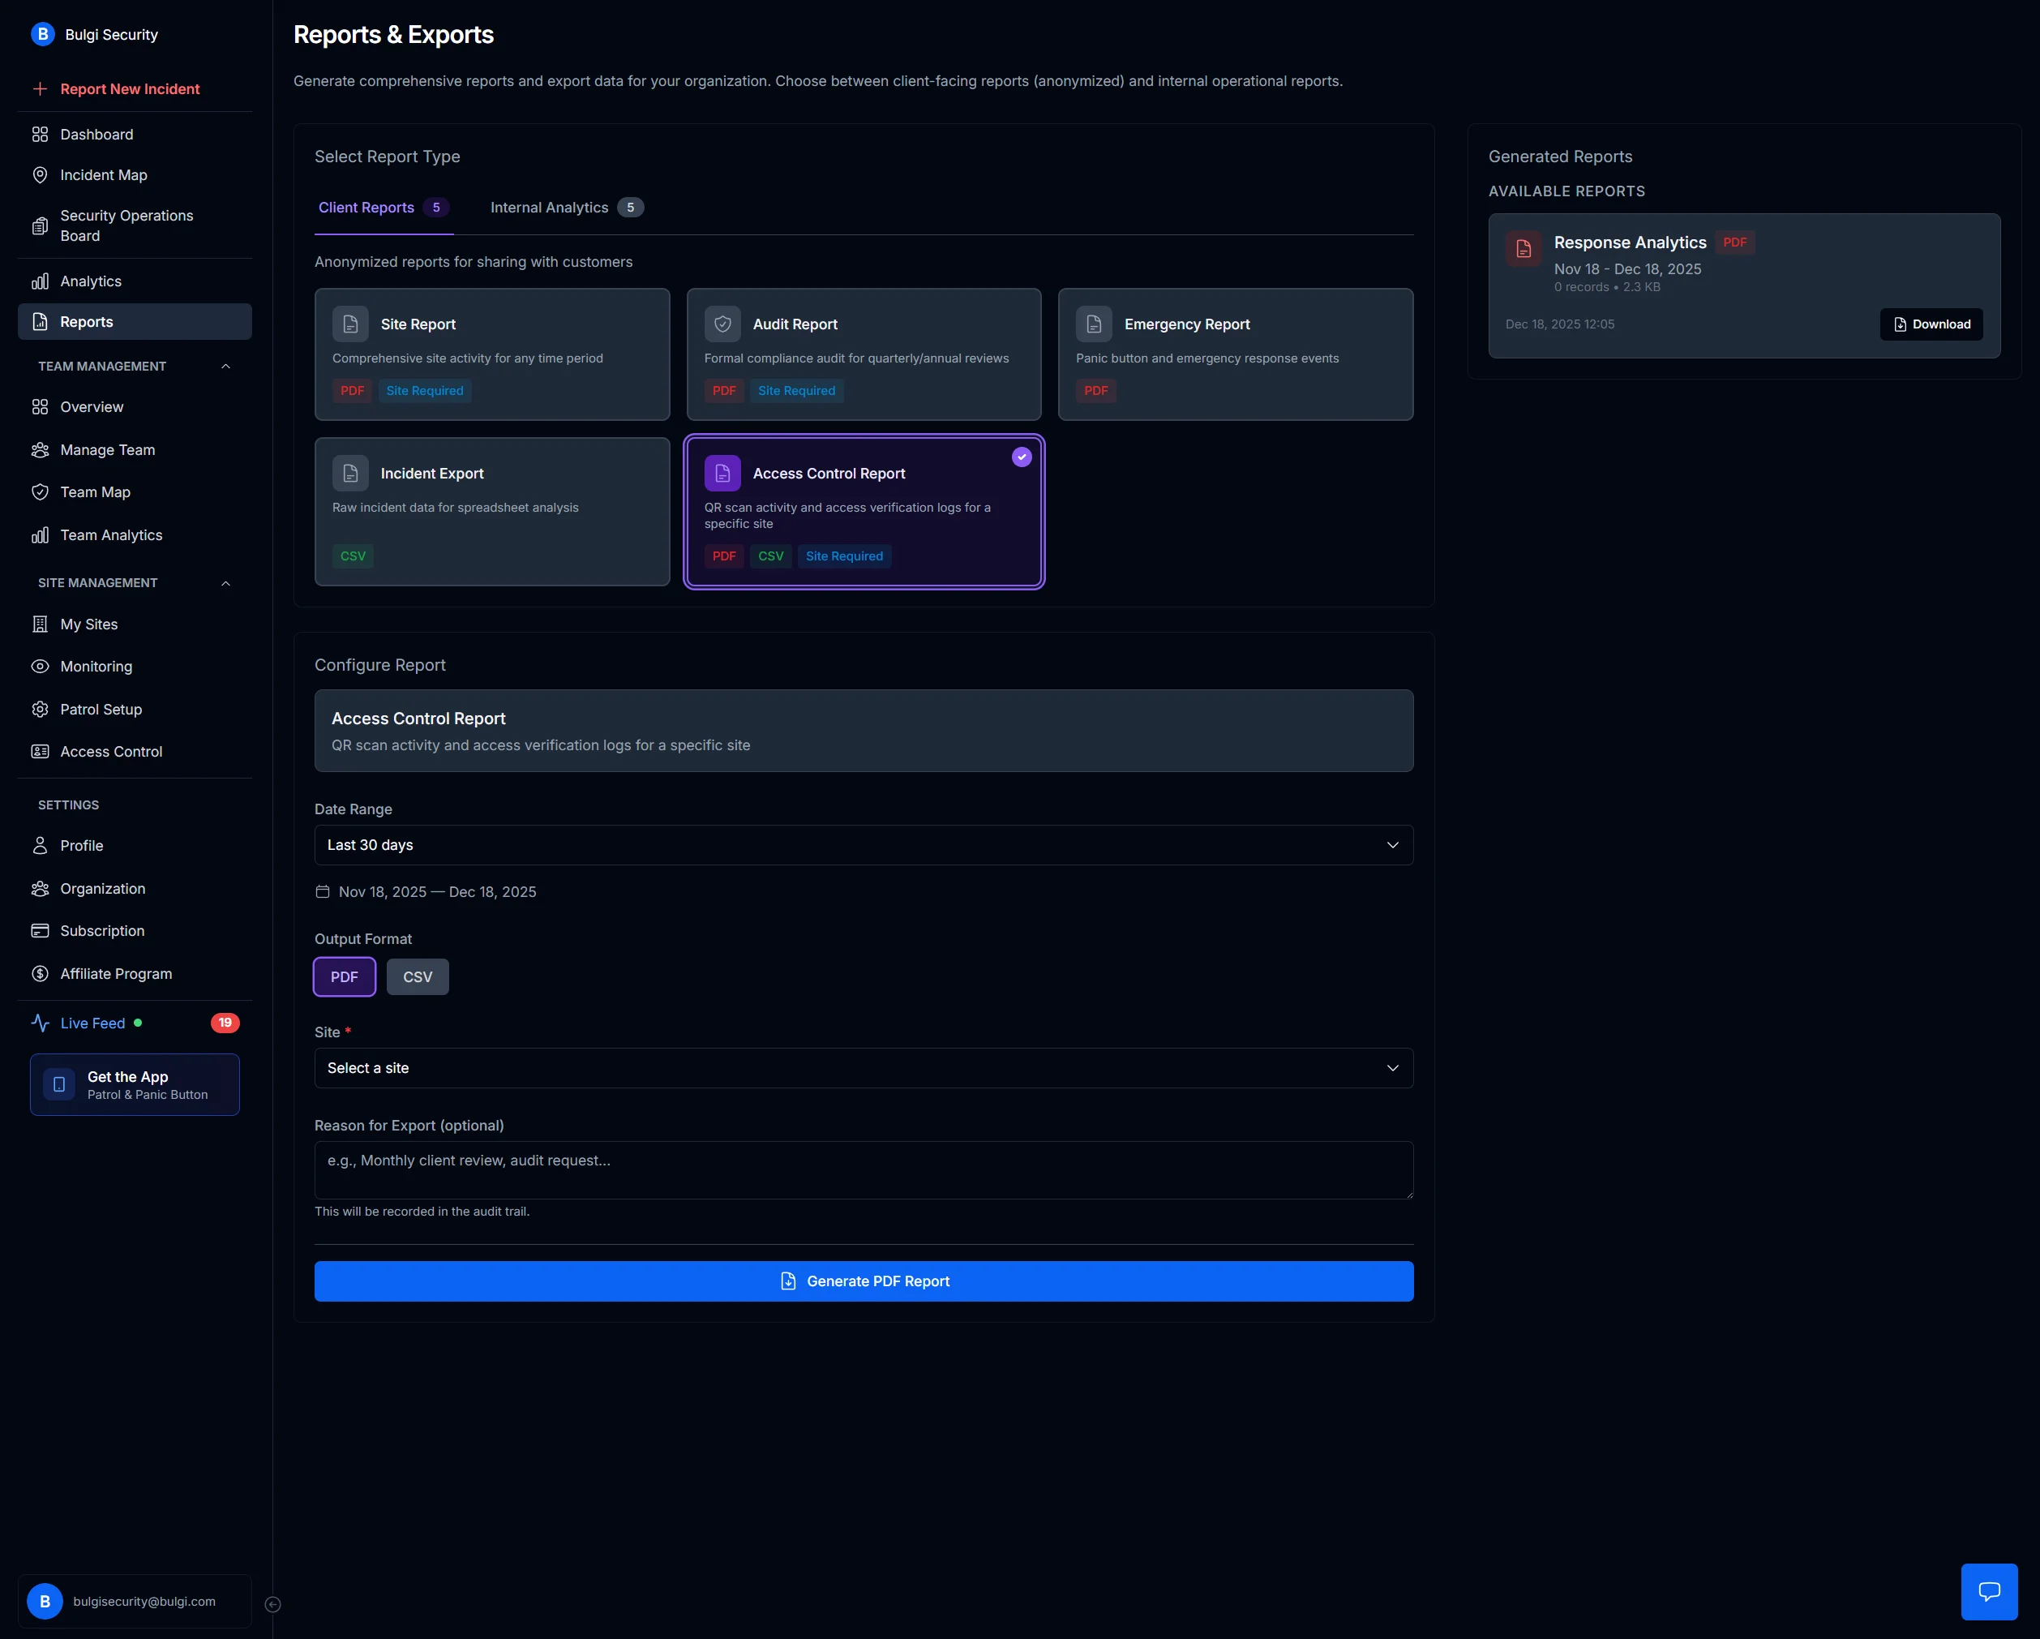Image resolution: width=2040 pixels, height=1639 pixels.
Task: Click the Monitoring eye icon
Action: click(x=40, y=666)
